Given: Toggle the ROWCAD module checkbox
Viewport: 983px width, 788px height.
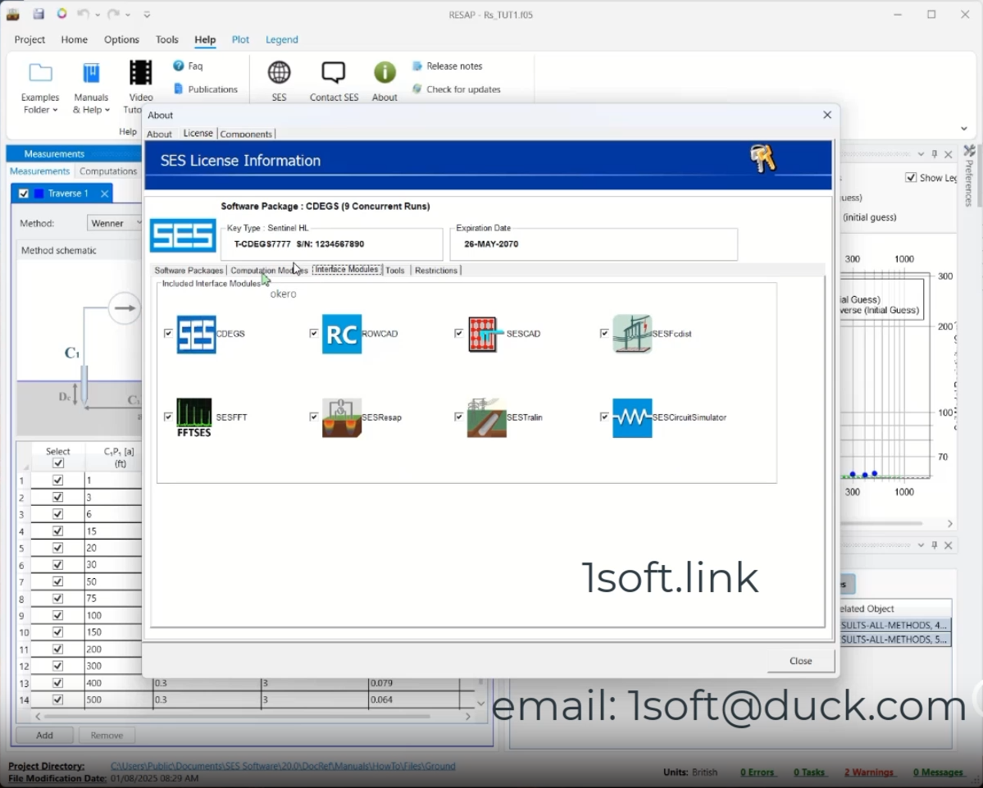Looking at the screenshot, I should coord(313,334).
